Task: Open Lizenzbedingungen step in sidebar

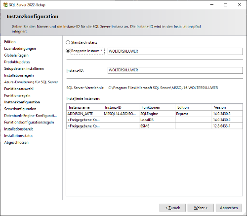Action: pos(20,49)
